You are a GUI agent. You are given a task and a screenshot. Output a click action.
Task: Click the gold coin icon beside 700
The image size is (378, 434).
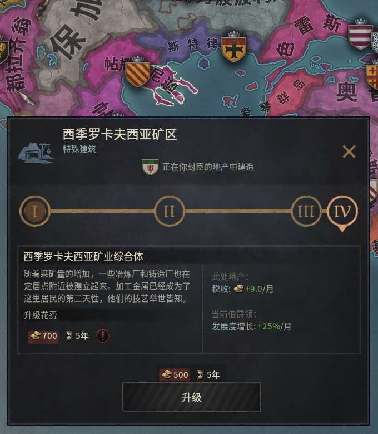[x=36, y=336]
